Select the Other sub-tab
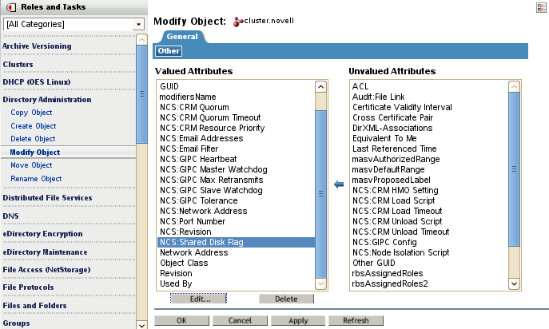549x329 pixels. [169, 51]
